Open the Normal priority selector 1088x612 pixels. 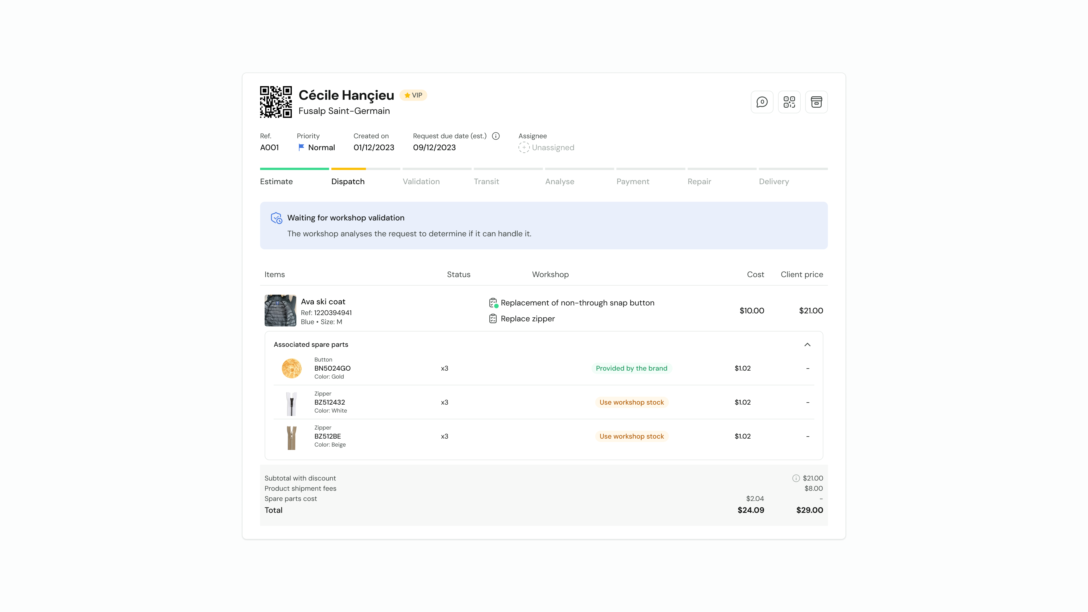point(321,147)
